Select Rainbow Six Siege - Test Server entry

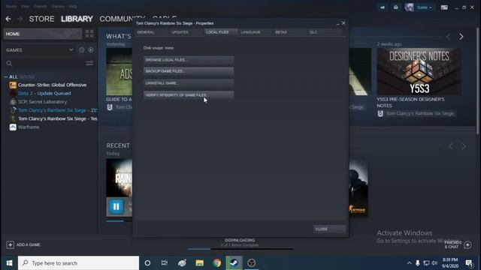[58, 118]
